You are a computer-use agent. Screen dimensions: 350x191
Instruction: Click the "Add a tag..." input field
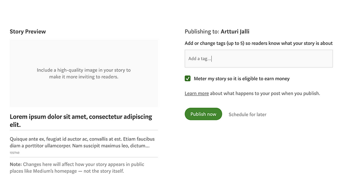point(259,58)
